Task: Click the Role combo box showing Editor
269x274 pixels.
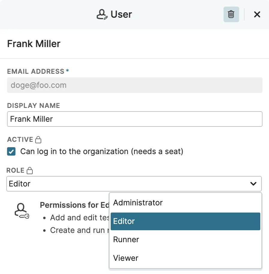Action: 134,184
